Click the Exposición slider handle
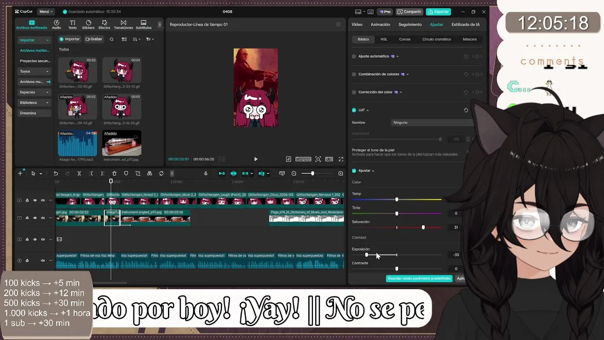The image size is (604, 340). pos(367,255)
